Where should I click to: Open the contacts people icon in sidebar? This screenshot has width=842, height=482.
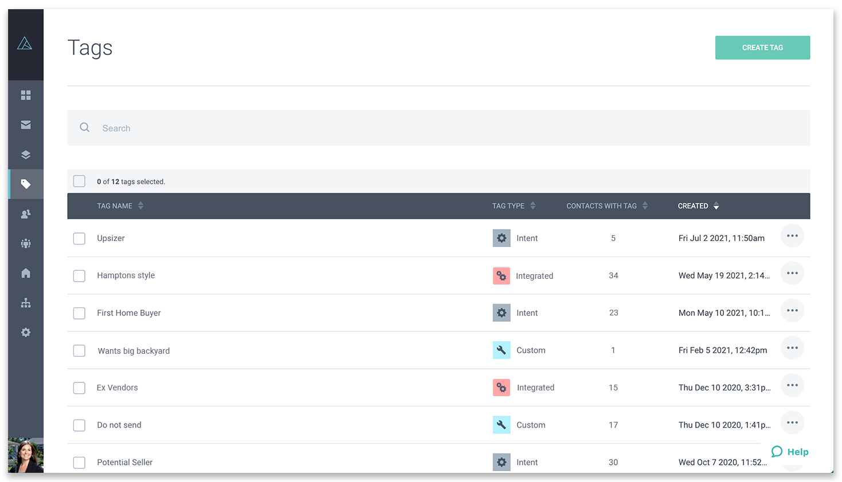pos(26,214)
